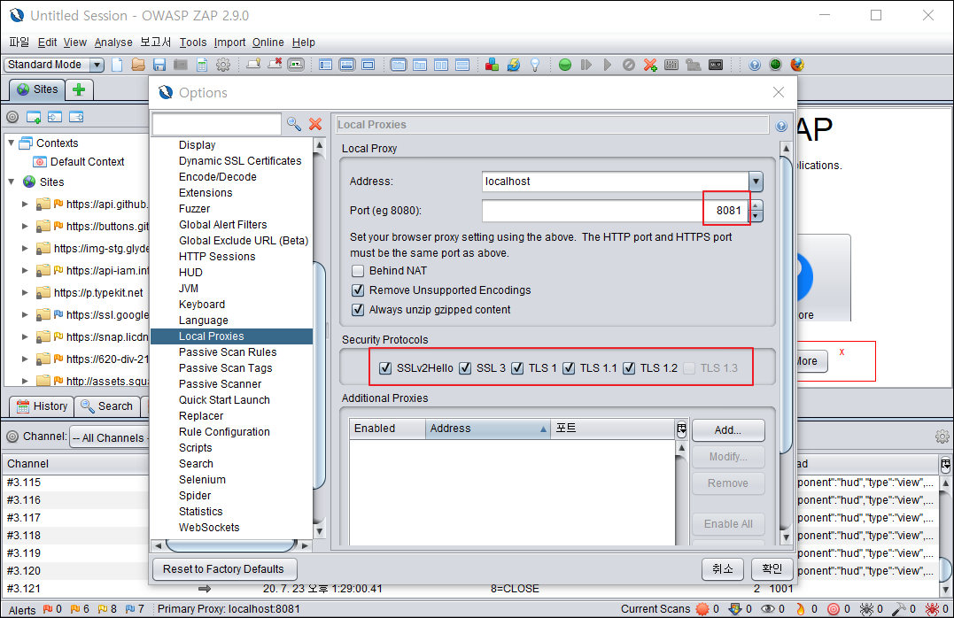The width and height of the screenshot is (954, 618).
Task: Expand the https://api.github site node
Action: coord(25,205)
